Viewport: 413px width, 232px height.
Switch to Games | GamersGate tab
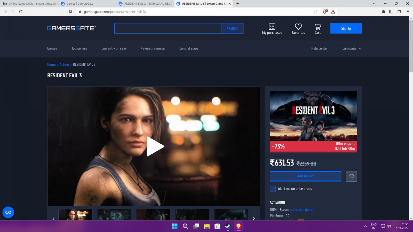(88, 4)
